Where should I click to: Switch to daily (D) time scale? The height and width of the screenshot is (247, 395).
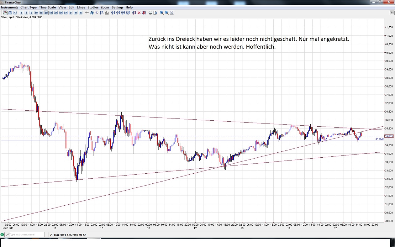click(71, 13)
